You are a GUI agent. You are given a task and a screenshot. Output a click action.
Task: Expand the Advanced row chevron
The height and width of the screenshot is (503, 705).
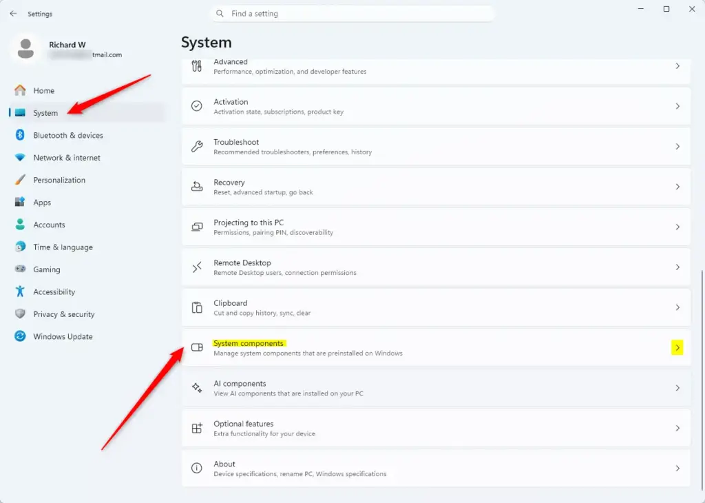pos(677,66)
